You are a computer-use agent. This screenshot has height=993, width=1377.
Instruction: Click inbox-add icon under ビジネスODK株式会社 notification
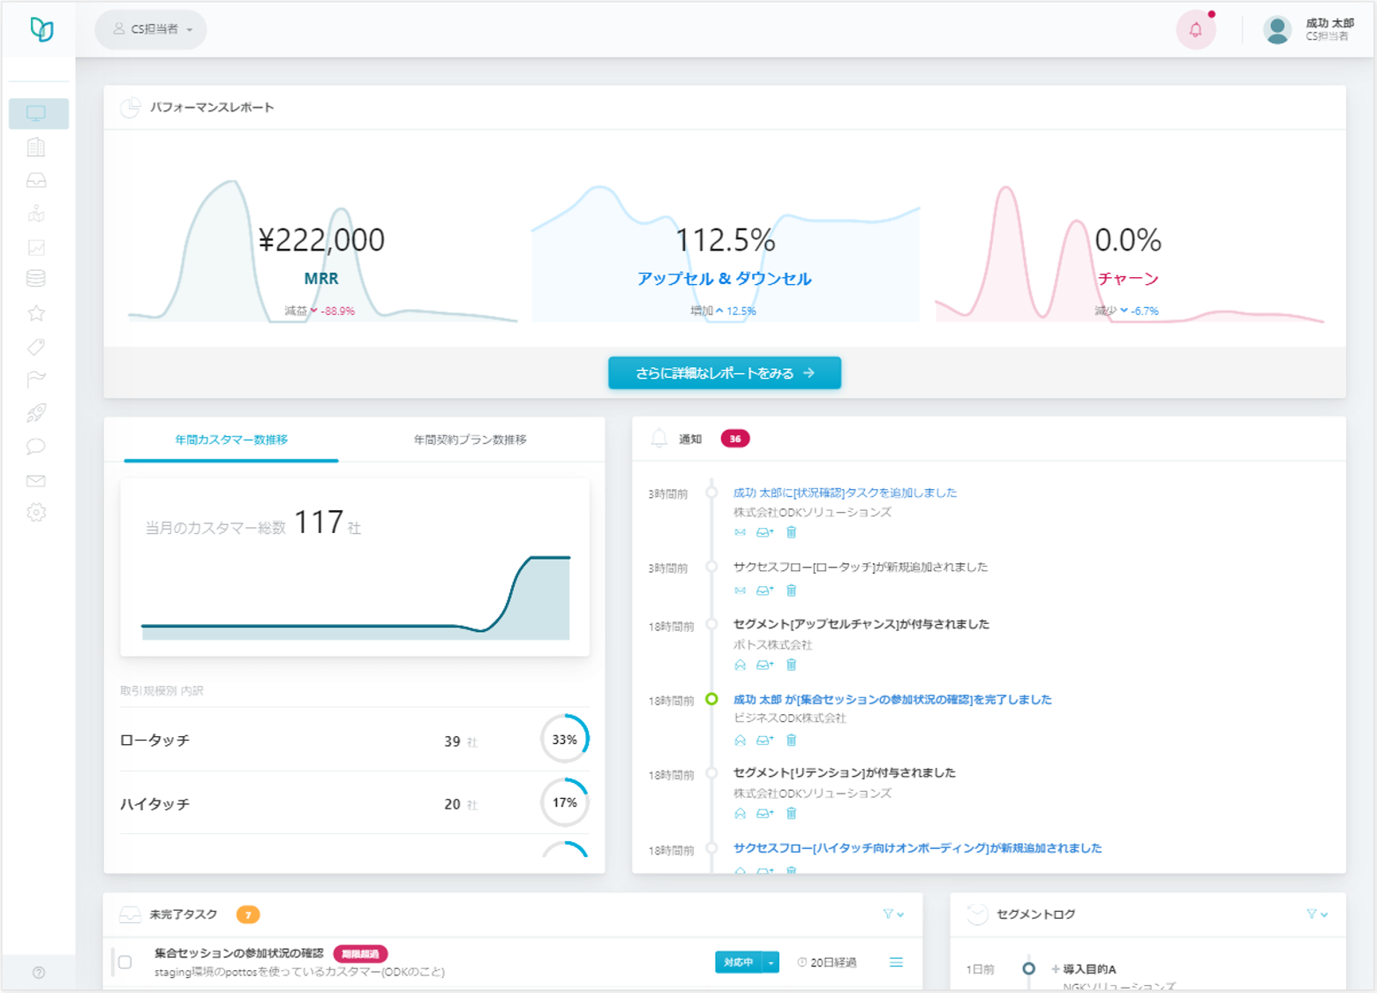click(x=764, y=740)
